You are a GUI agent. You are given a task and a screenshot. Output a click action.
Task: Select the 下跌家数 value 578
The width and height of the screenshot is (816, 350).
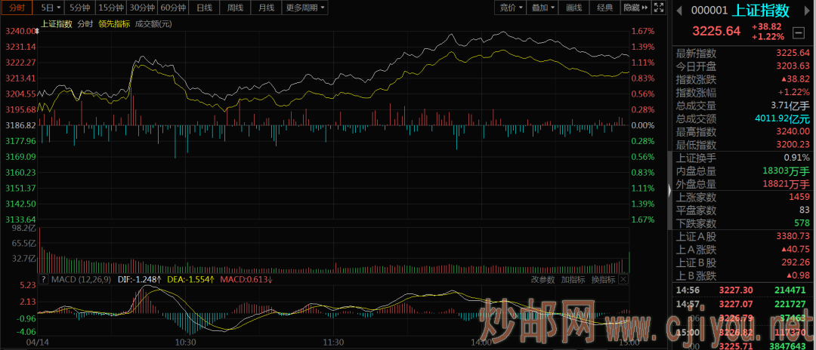(x=802, y=223)
